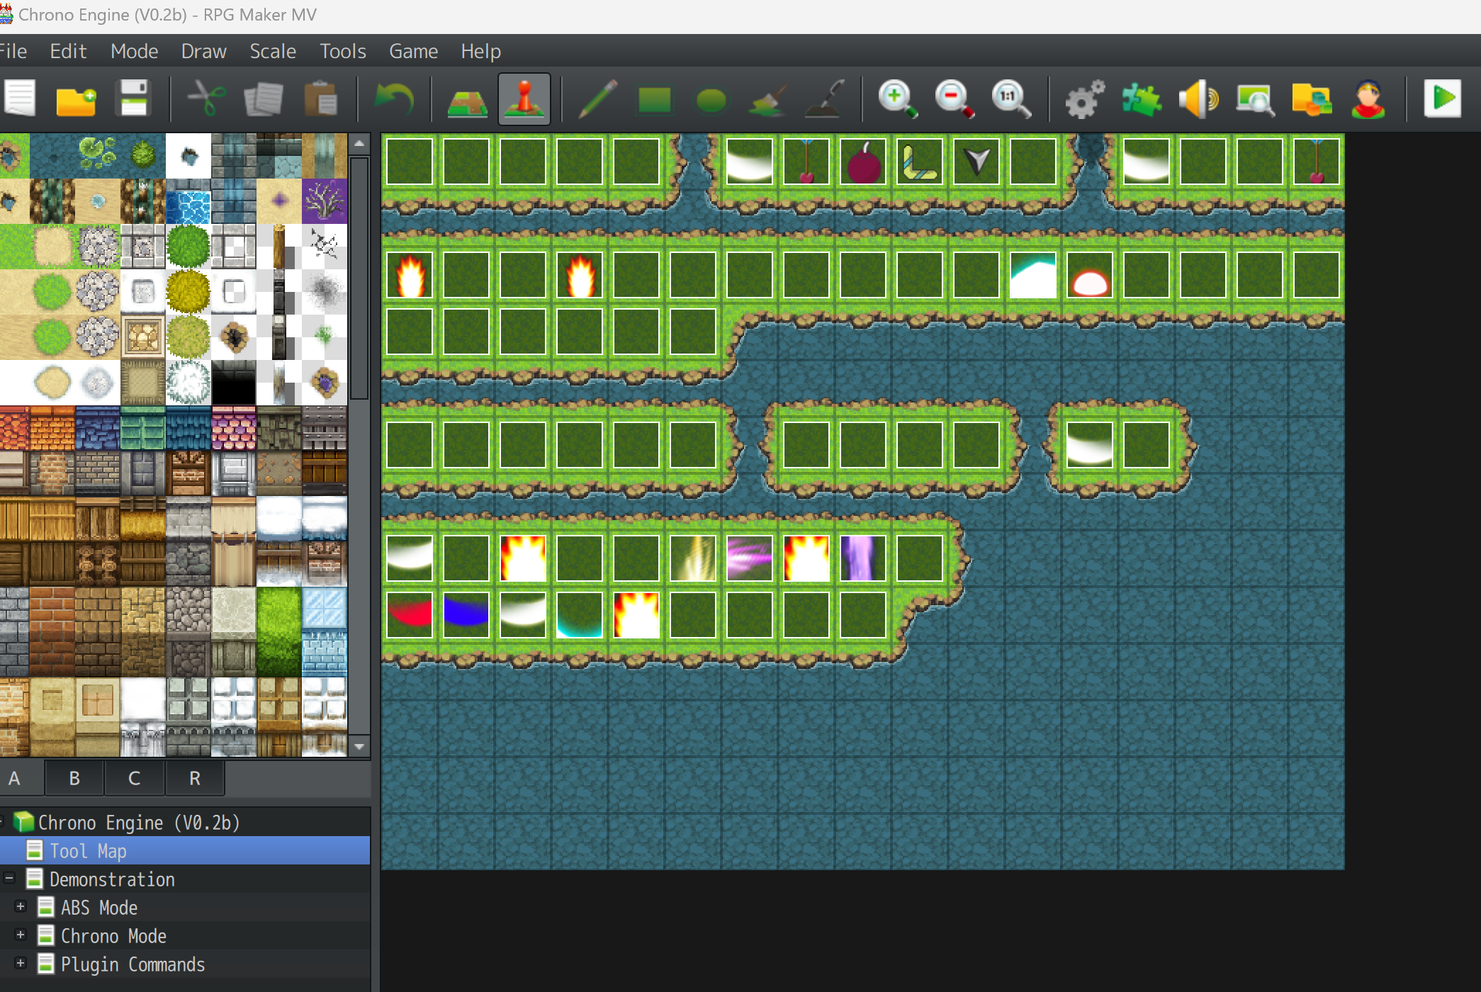Image resolution: width=1481 pixels, height=992 pixels.
Task: Open the Draw menu
Action: click(x=203, y=51)
